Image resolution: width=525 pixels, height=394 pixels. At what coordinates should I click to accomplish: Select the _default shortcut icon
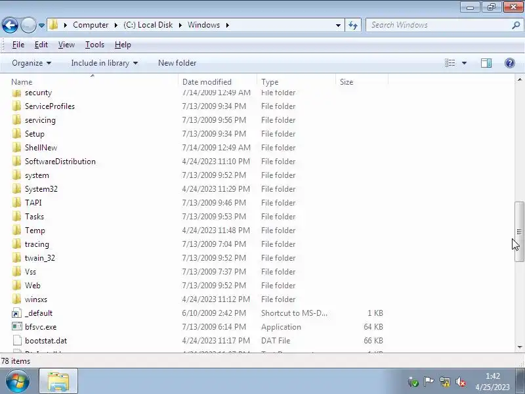[x=16, y=313]
